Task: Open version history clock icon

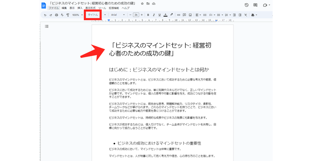Action: [246, 5]
